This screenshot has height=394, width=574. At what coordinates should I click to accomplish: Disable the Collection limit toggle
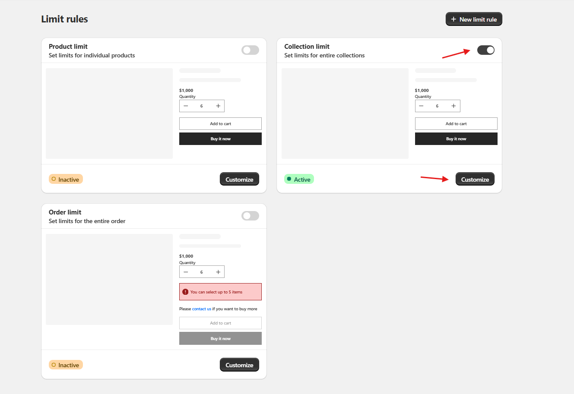485,50
